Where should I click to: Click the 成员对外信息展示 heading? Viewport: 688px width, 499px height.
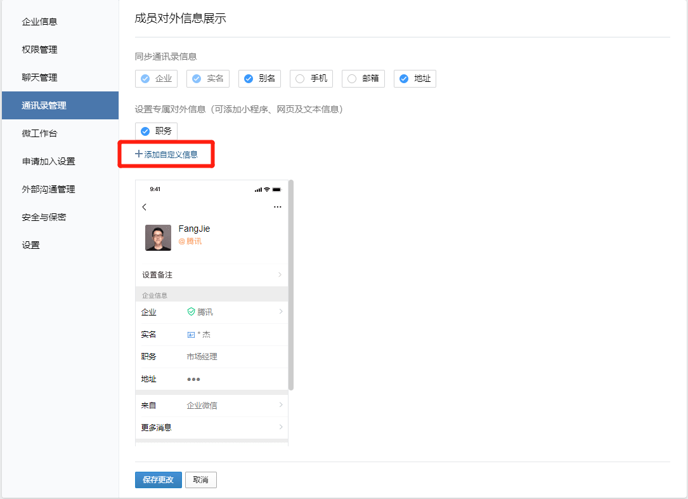click(x=180, y=18)
